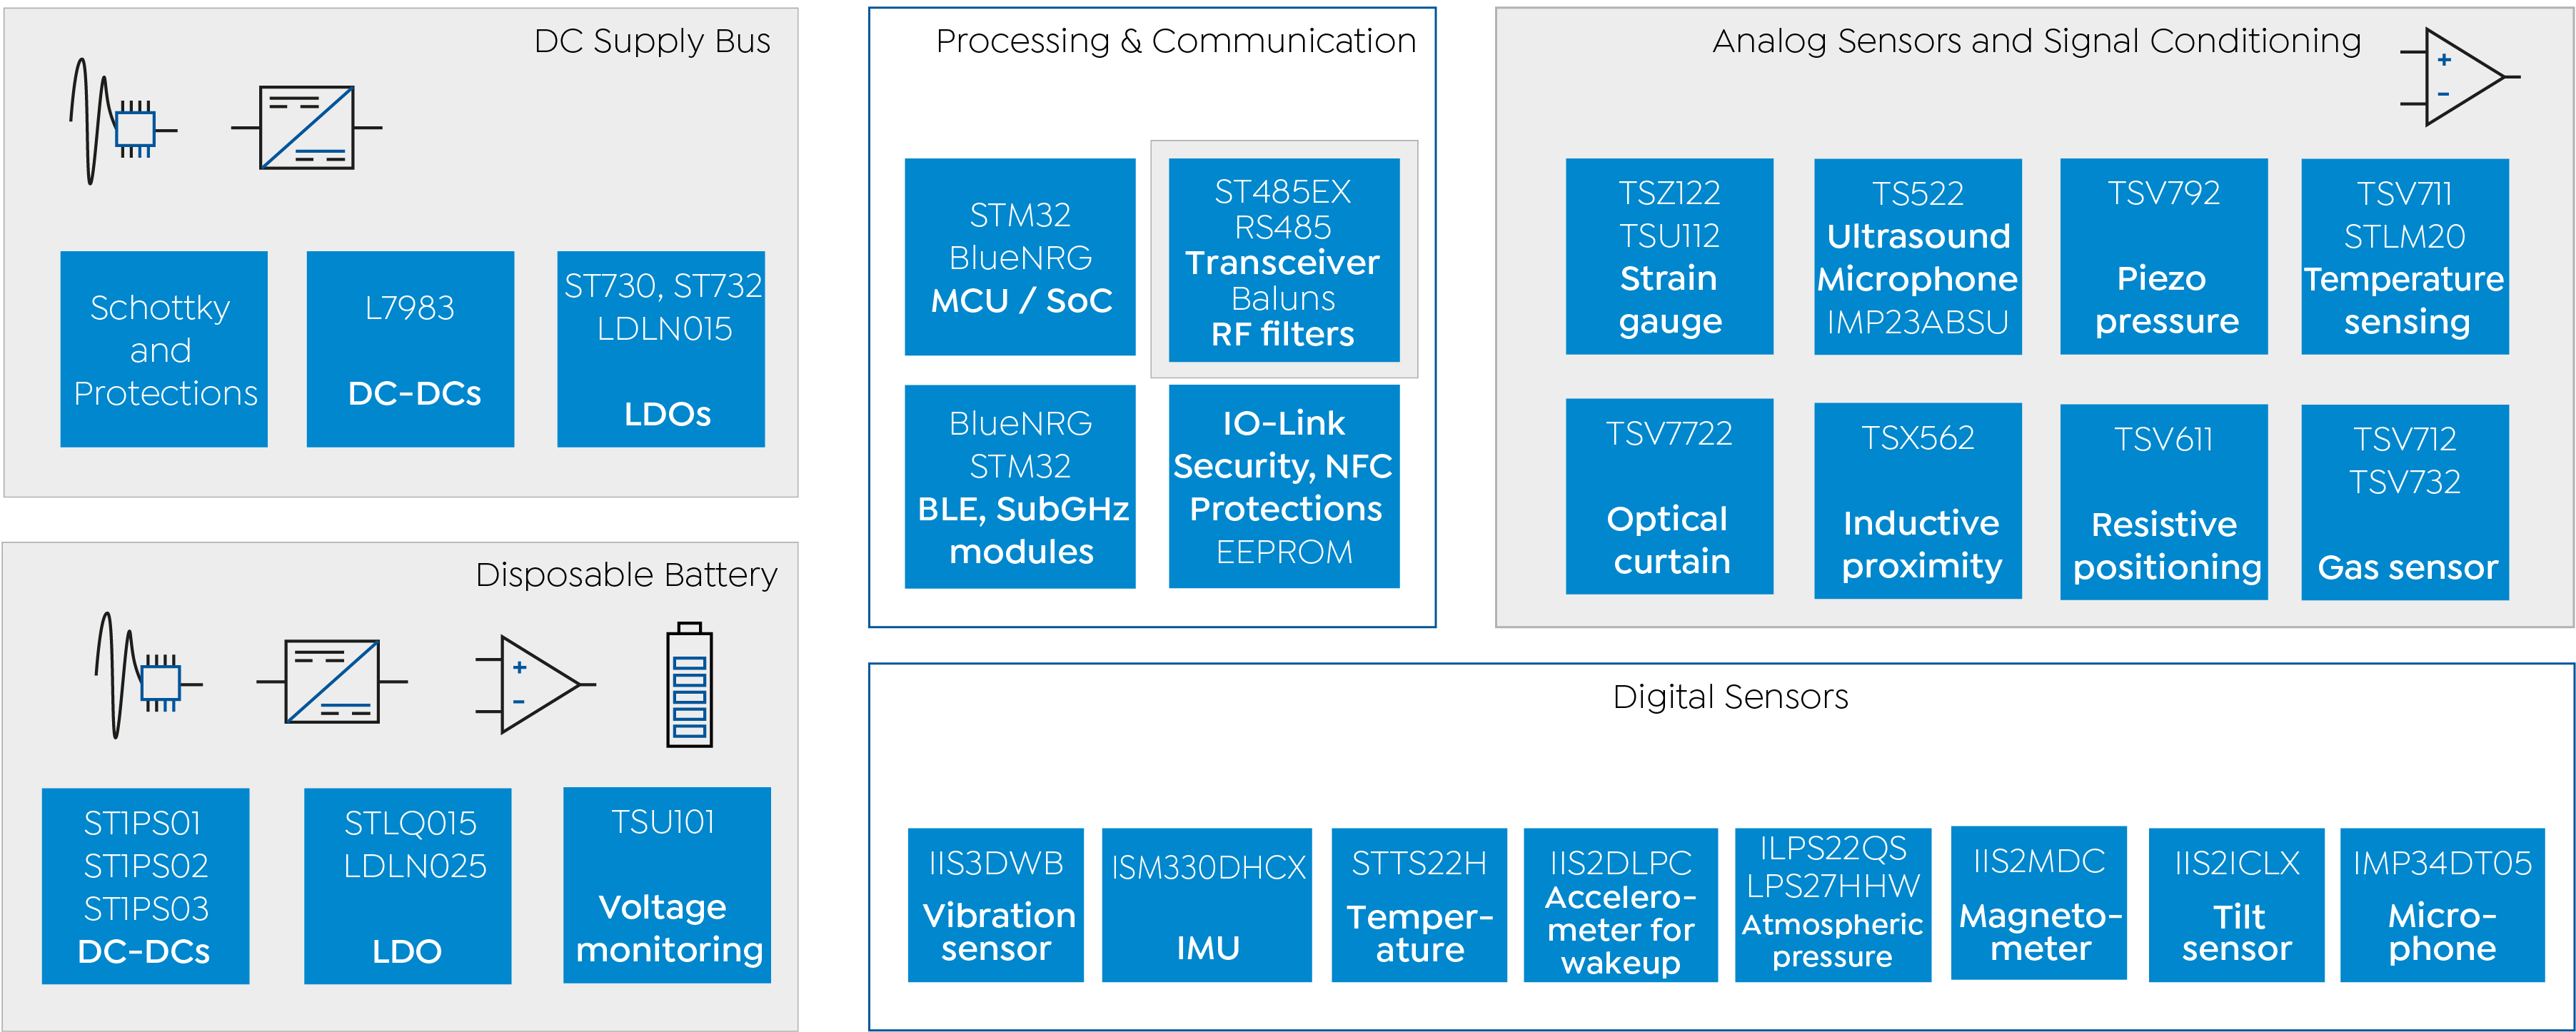Click the DC-DC converter icon in DC Supply Bus
This screenshot has width=2576, height=1032.
tap(306, 127)
